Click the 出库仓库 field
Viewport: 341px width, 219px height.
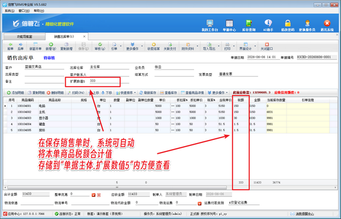pos(109,67)
